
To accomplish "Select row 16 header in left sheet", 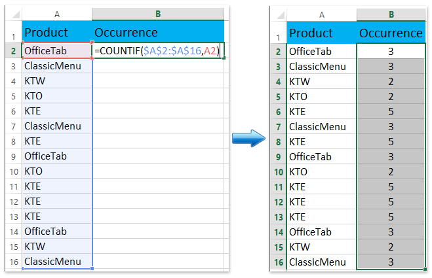I will pos(12,262).
